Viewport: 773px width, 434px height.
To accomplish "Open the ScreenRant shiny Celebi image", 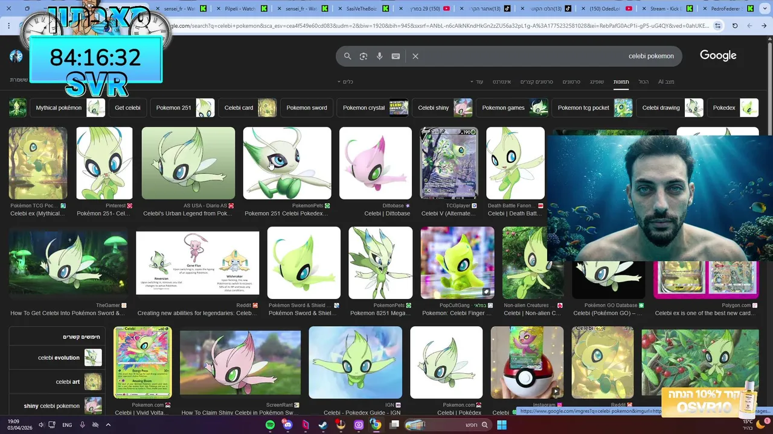I will 240,362.
